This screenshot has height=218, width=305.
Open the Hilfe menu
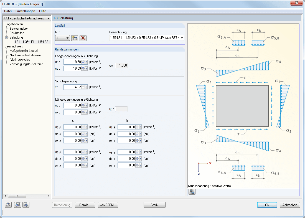(43, 11)
